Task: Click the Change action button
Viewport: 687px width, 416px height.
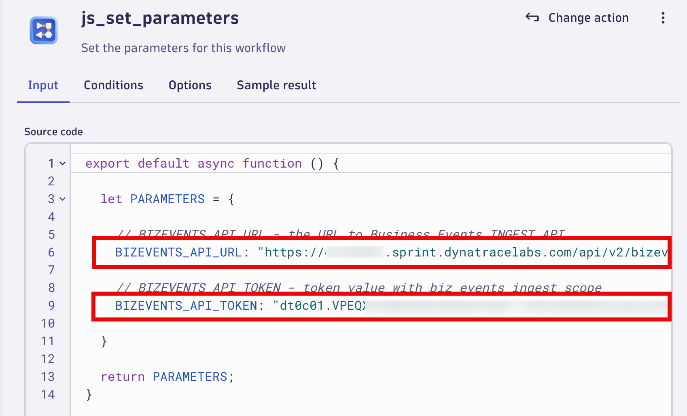Action: coord(577,18)
